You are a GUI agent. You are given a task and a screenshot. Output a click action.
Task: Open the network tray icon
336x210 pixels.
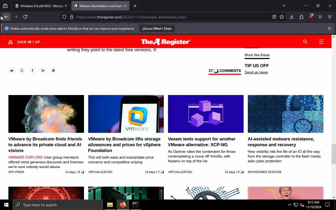(x=296, y=205)
